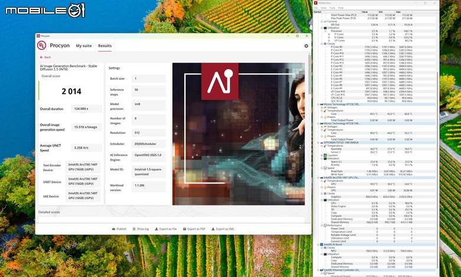The width and height of the screenshot is (461, 277).
Task: Click the Value column header
Action: 369,12
